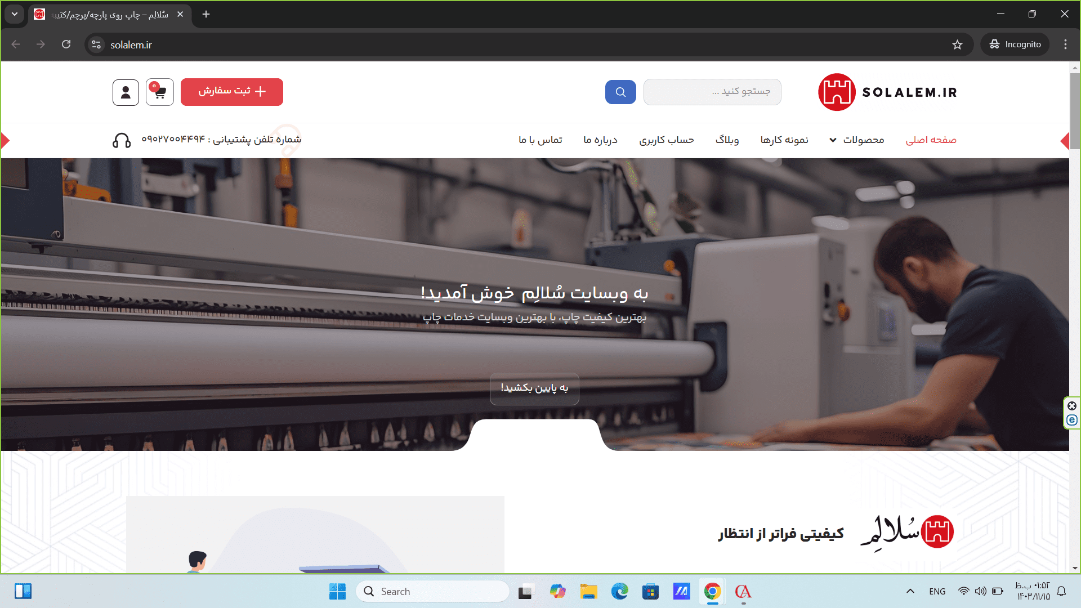The height and width of the screenshot is (608, 1081).
Task: Click the scrollbar down arrow
Action: [x=1075, y=568]
